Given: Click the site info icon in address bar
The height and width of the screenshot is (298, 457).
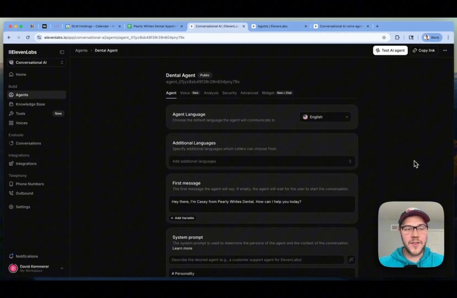Looking at the screenshot, I should 39,38.
